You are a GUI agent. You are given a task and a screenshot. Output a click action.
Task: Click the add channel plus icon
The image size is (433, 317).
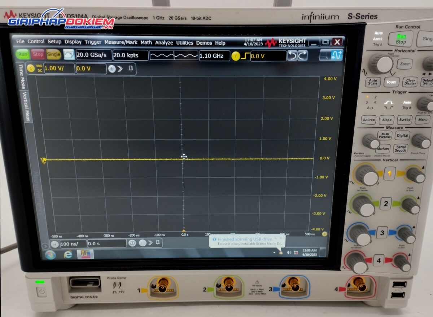click(112, 69)
